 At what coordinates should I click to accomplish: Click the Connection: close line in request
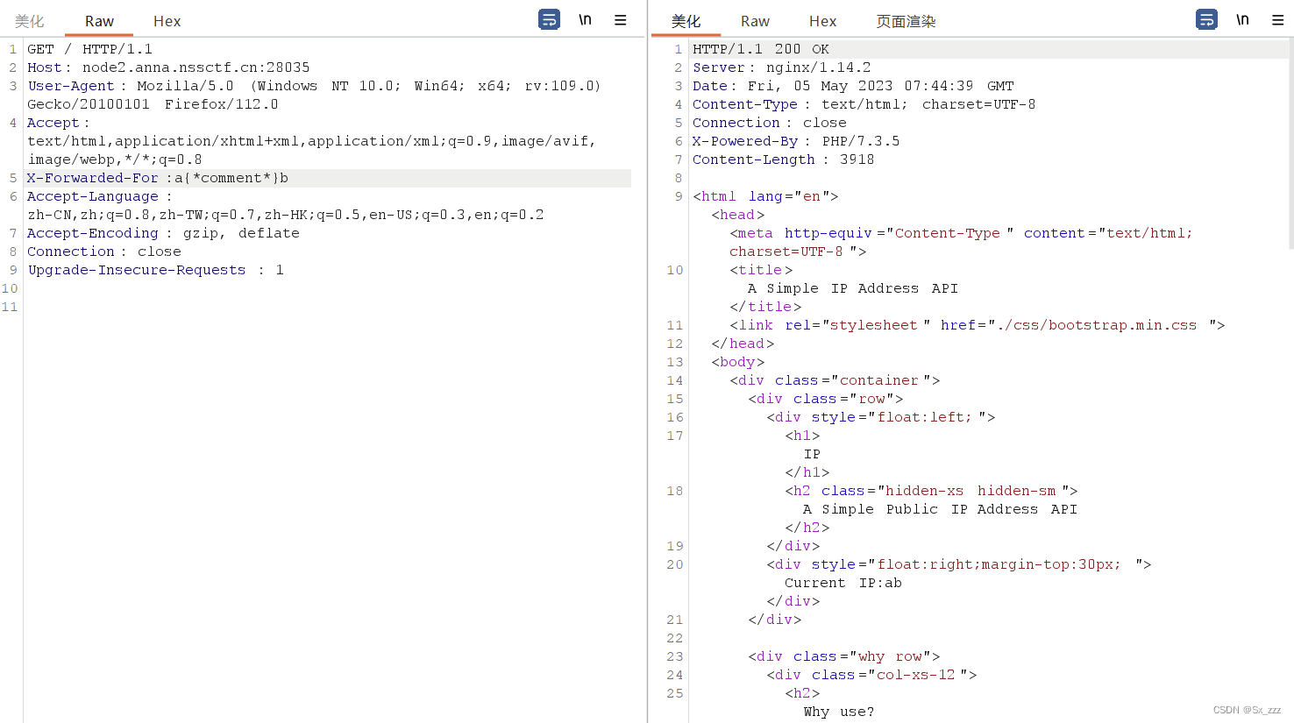[x=104, y=252]
